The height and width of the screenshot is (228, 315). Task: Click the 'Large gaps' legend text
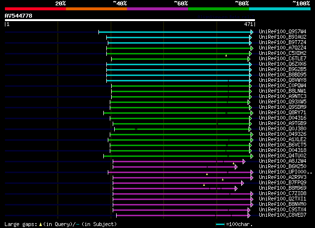click(21, 224)
